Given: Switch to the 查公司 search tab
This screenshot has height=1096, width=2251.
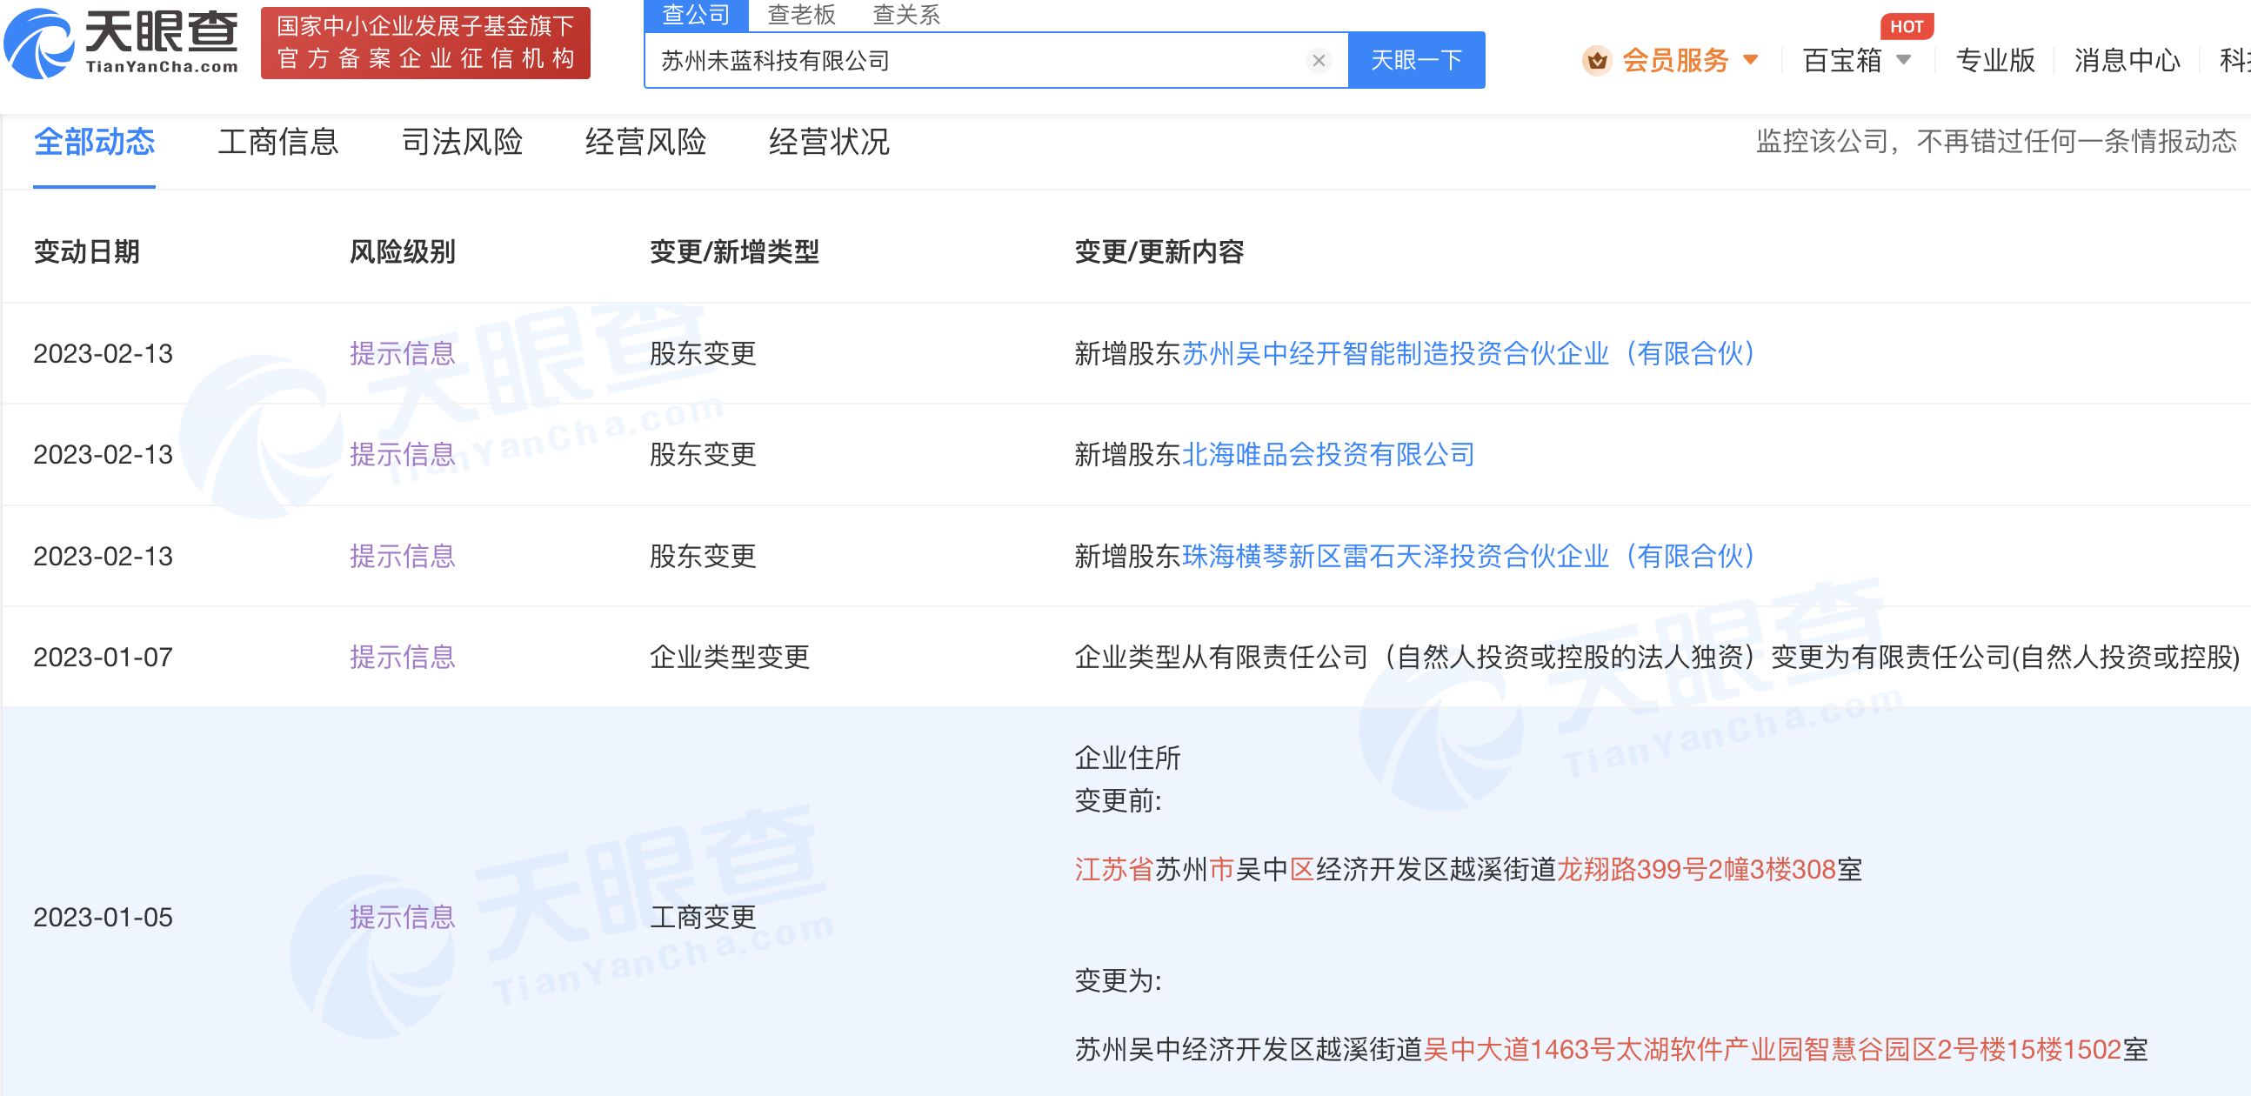Looking at the screenshot, I should (x=696, y=15).
